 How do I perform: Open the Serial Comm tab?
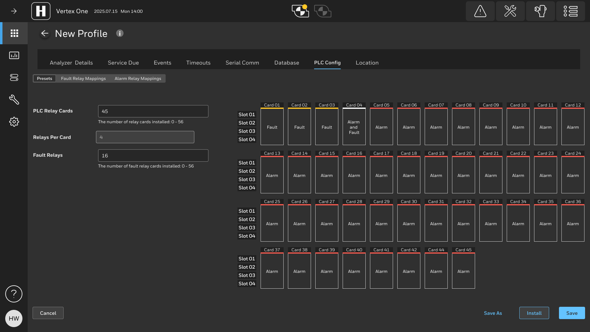[x=242, y=63]
